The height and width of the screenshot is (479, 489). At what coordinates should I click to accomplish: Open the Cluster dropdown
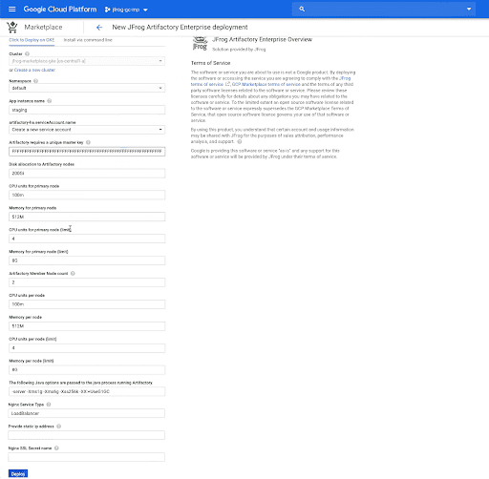87,61
